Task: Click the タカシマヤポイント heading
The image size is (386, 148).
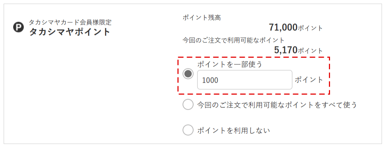Action: pyautogui.click(x=70, y=32)
